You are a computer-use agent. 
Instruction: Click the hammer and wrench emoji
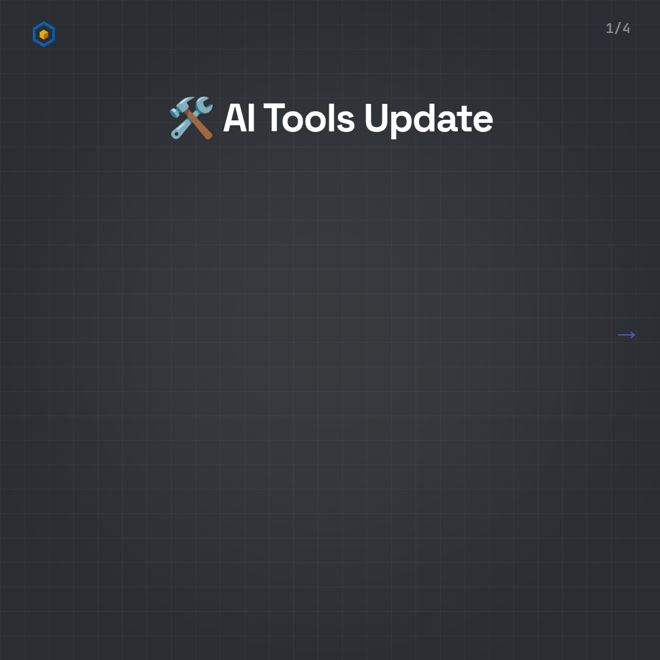[191, 118]
